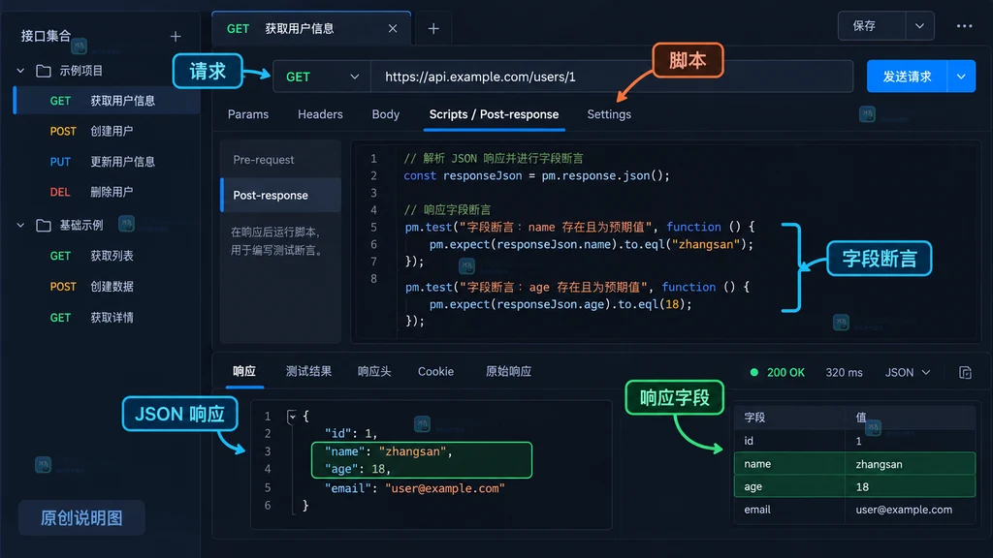Switch to the Params tab
Screen dimensions: 993x558
pos(248,114)
